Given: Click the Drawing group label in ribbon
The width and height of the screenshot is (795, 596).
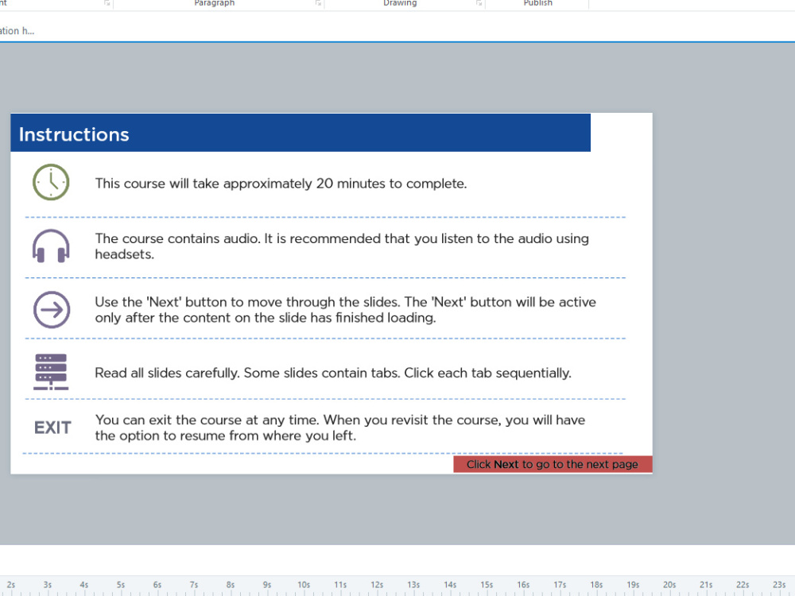Looking at the screenshot, I should (400, 3).
